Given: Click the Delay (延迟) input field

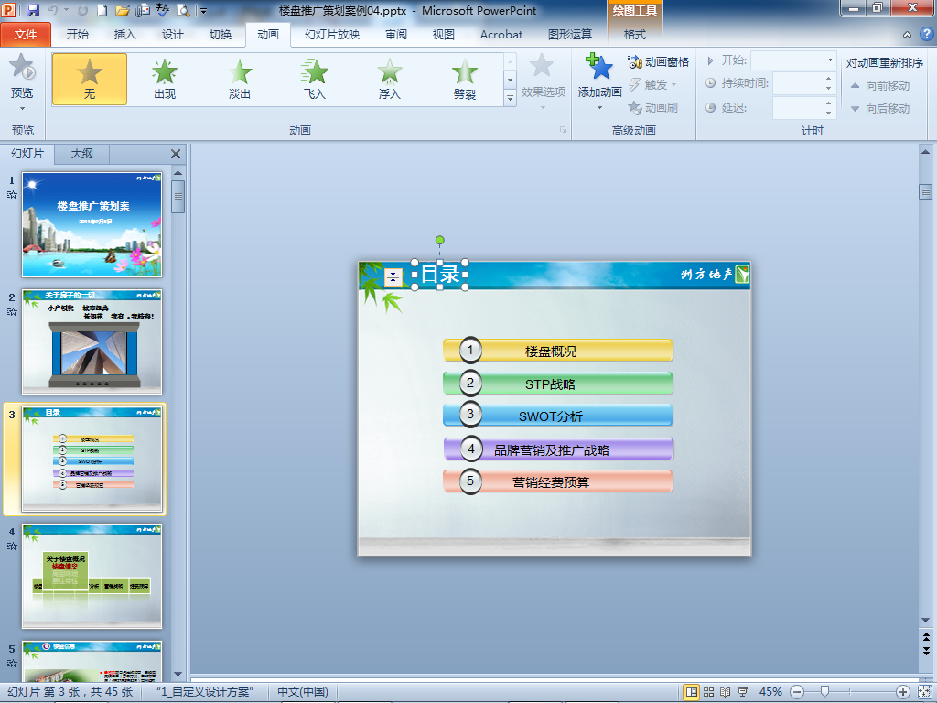Looking at the screenshot, I should click(798, 108).
